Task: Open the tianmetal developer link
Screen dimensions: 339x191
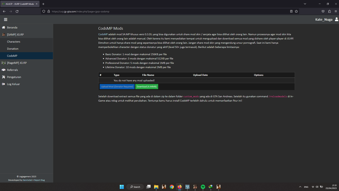Action: click(x=27, y=180)
